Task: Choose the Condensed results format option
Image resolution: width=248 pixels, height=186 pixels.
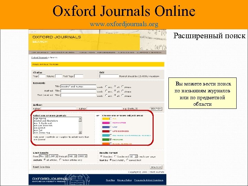Action: tap(115, 156)
